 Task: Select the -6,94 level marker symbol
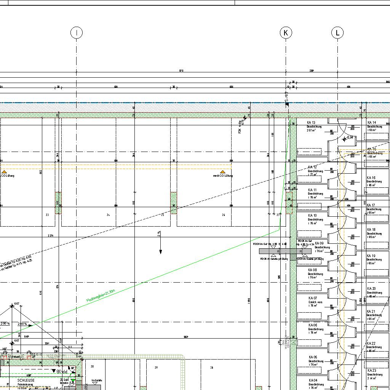click(x=345, y=139)
